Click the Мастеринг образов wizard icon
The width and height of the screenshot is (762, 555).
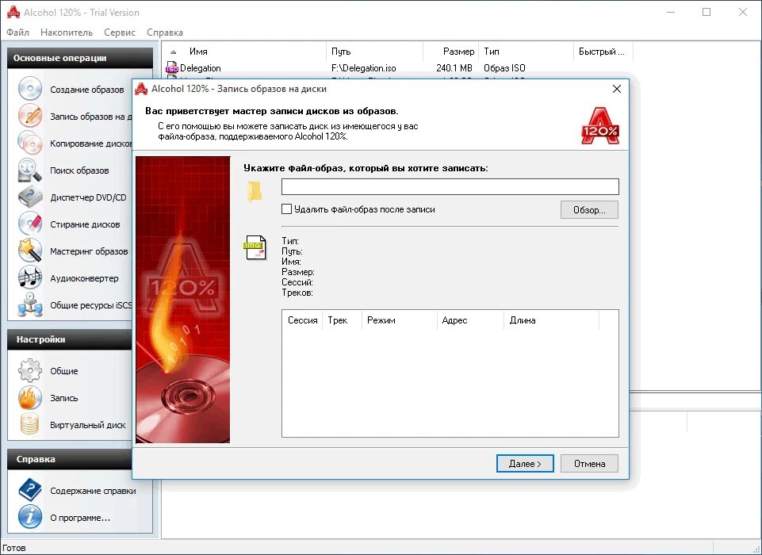click(30, 251)
